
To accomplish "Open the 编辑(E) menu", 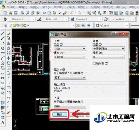I will (x=23, y=7).
